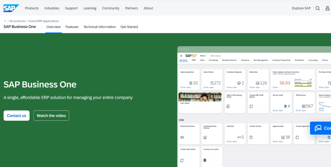Click the SAP logo in header
Image resolution: width=331 pixels, height=167 pixels.
pos(11,8)
